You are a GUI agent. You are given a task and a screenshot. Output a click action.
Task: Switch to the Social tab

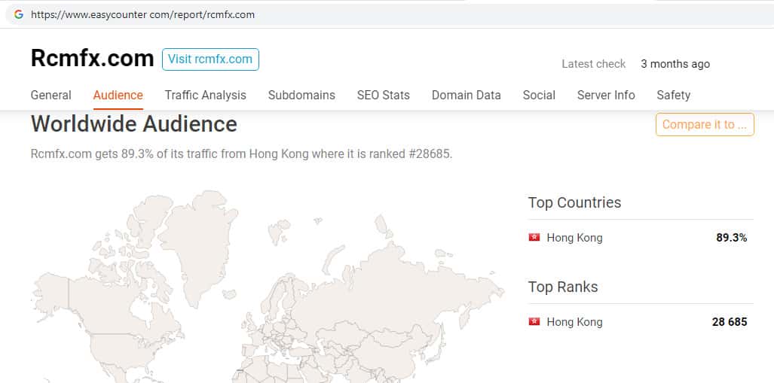click(539, 95)
